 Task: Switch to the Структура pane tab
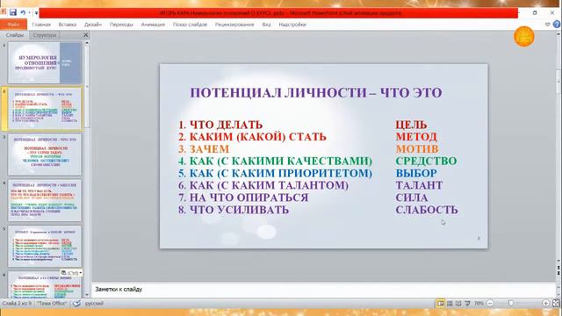pyautogui.click(x=45, y=35)
